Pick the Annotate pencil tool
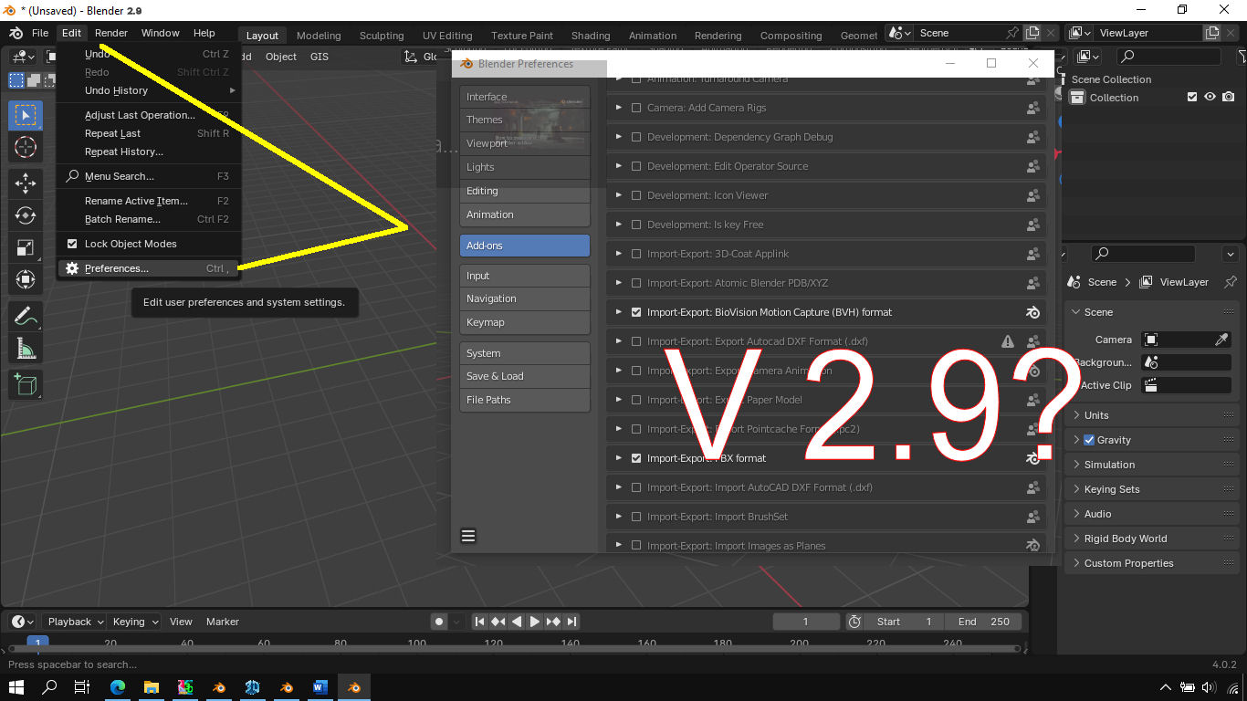The width and height of the screenshot is (1247, 701). 26,317
